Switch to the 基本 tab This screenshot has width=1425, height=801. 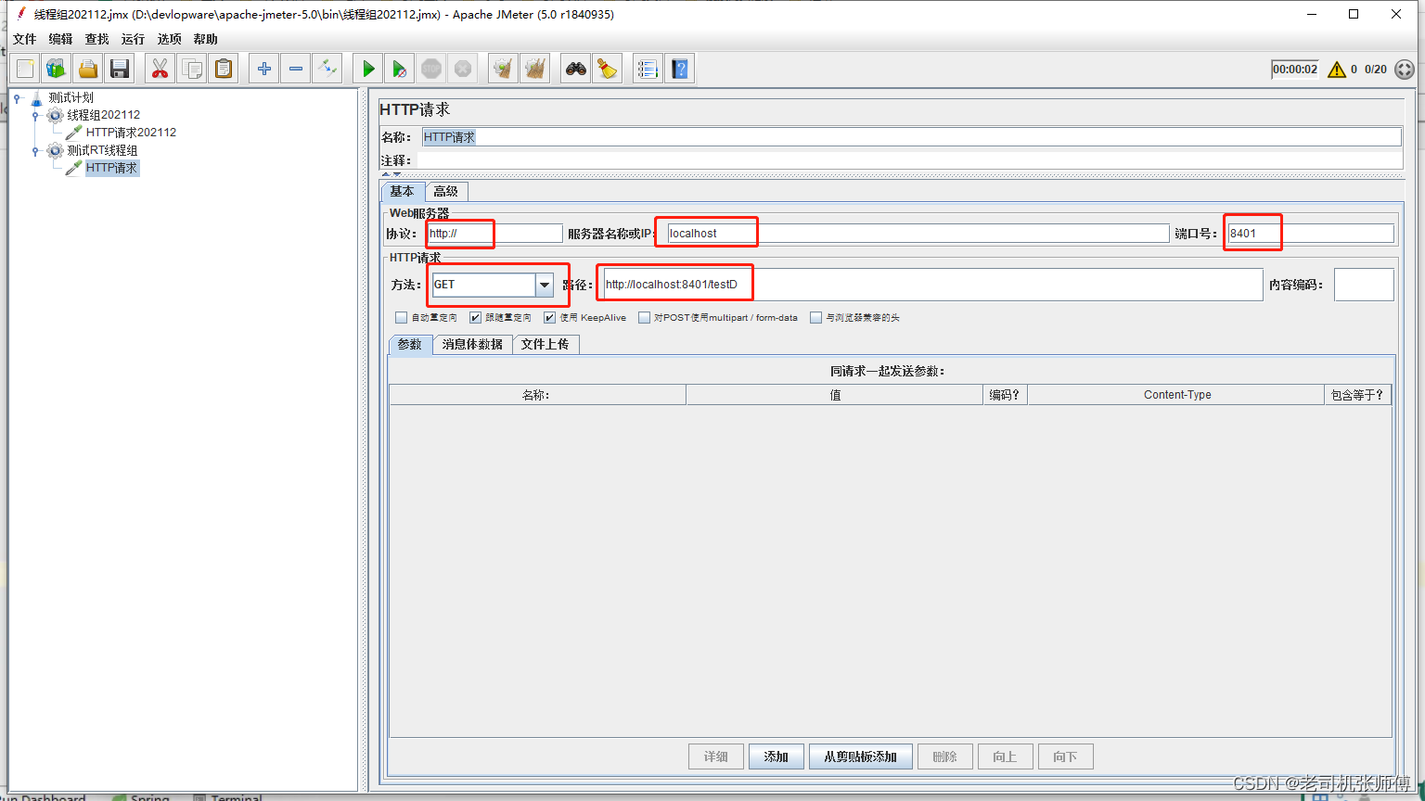click(403, 191)
